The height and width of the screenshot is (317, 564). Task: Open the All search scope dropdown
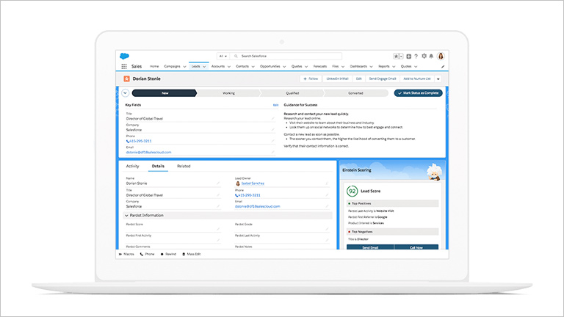[223, 56]
